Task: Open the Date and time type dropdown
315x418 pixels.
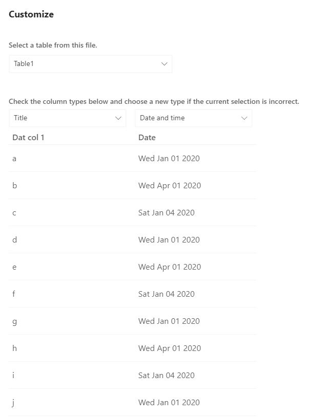Action: point(193,118)
